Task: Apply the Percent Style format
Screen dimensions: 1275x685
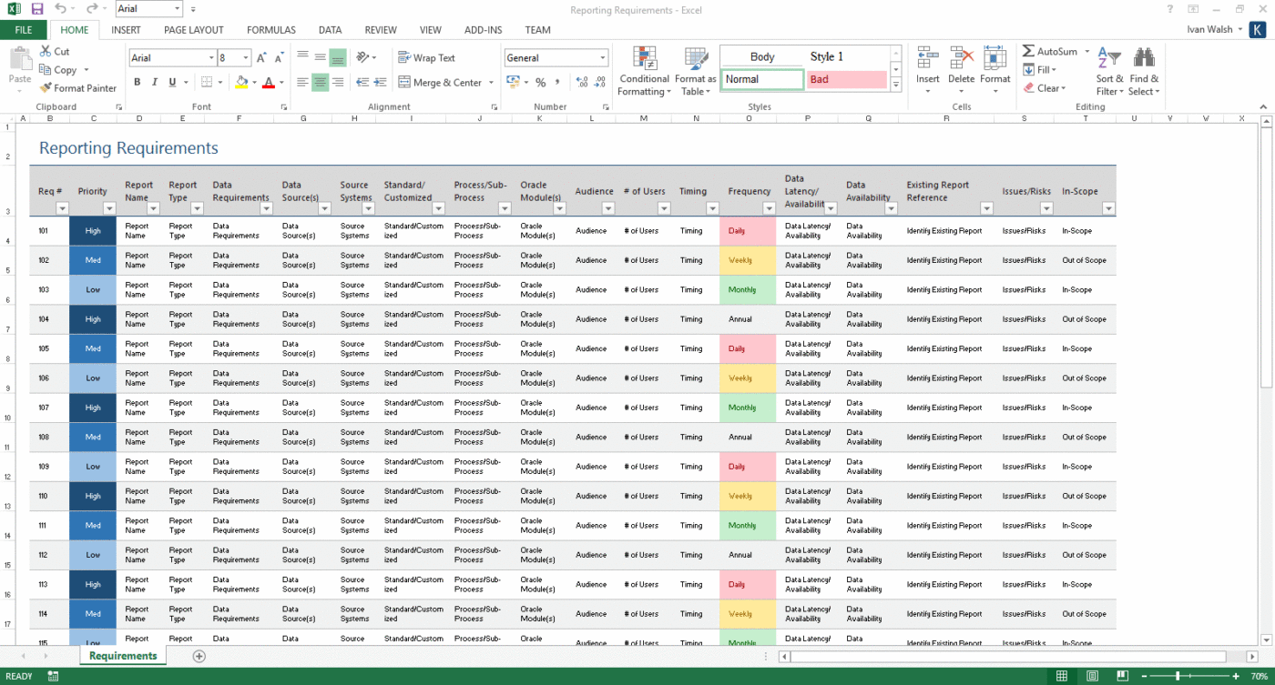Action: point(542,82)
